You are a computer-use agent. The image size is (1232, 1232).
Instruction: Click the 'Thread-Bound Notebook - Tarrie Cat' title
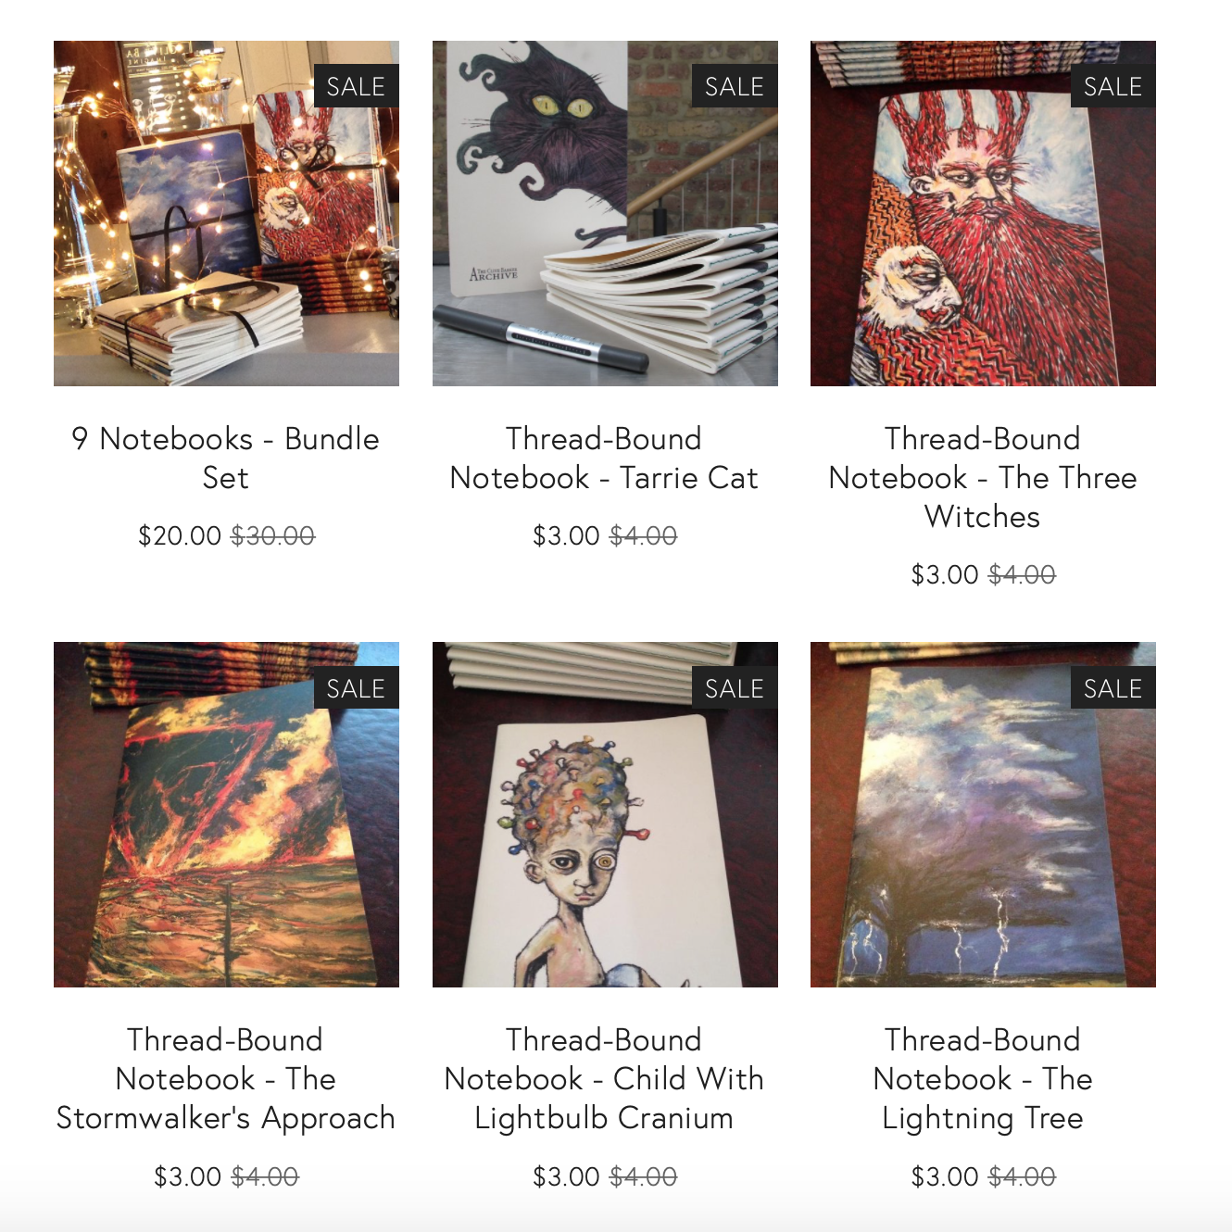[604, 458]
